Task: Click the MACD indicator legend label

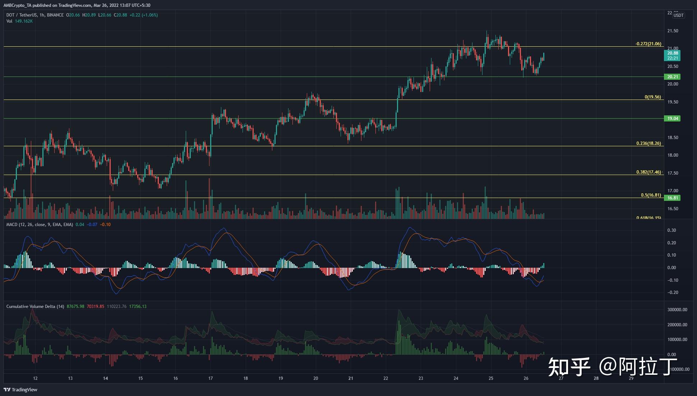Action: tap(40, 224)
